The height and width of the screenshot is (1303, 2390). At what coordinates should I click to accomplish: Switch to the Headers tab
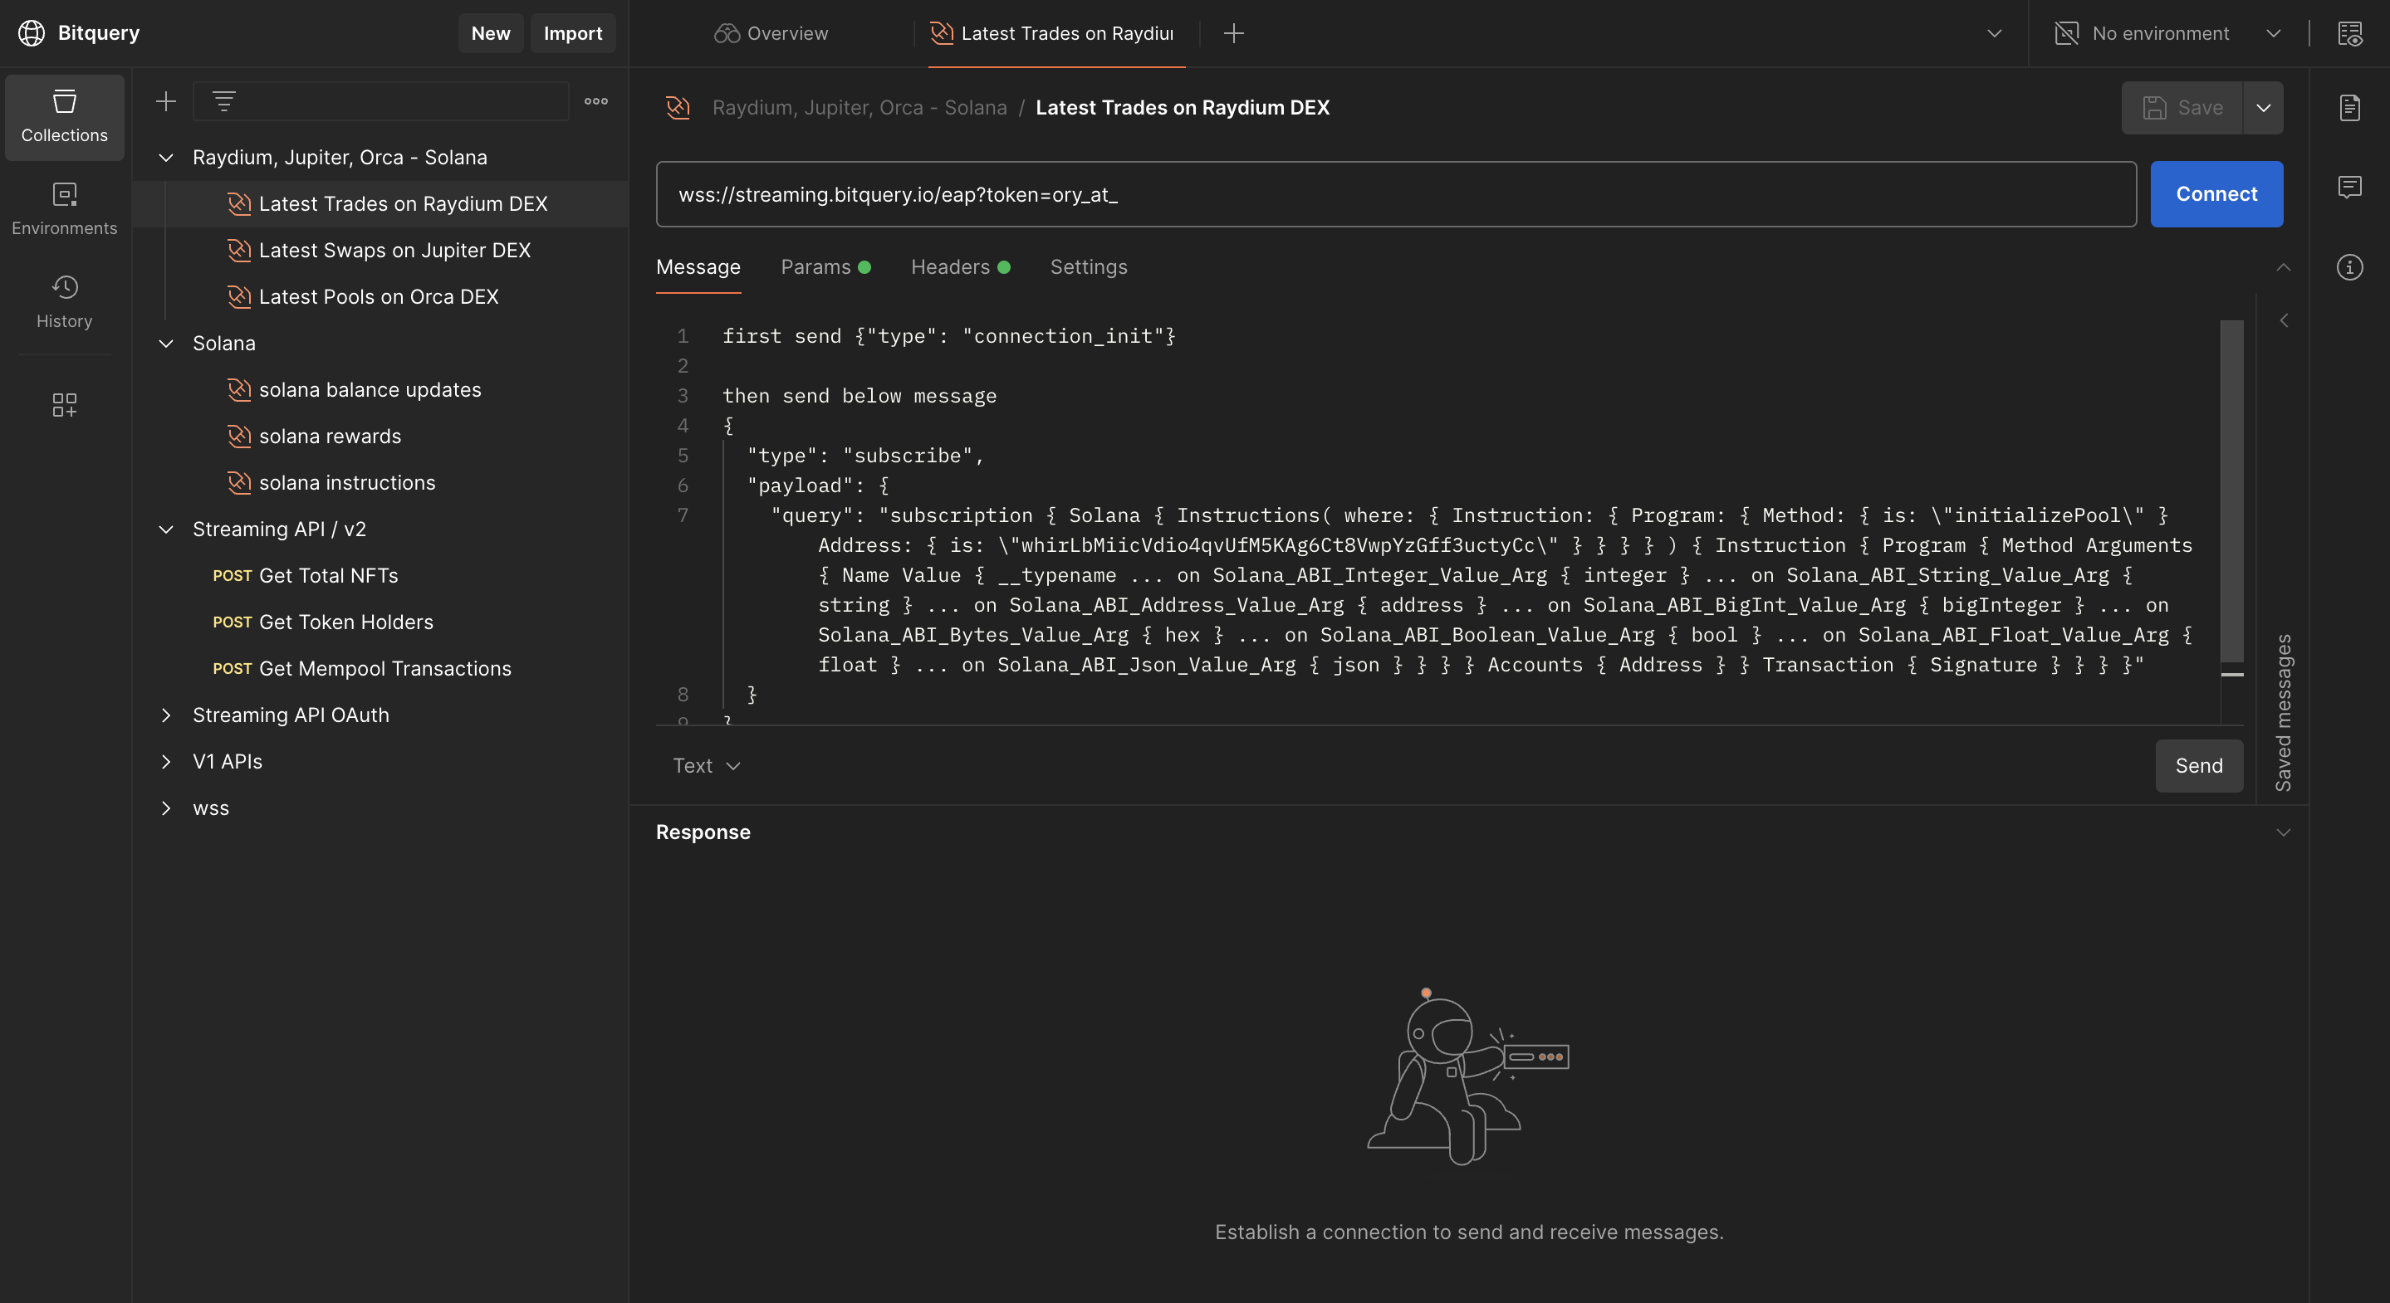(x=949, y=267)
